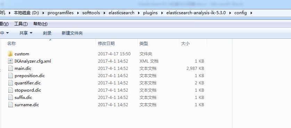
Task: Expand arrow after plugins in address bar
Action: [162, 13]
